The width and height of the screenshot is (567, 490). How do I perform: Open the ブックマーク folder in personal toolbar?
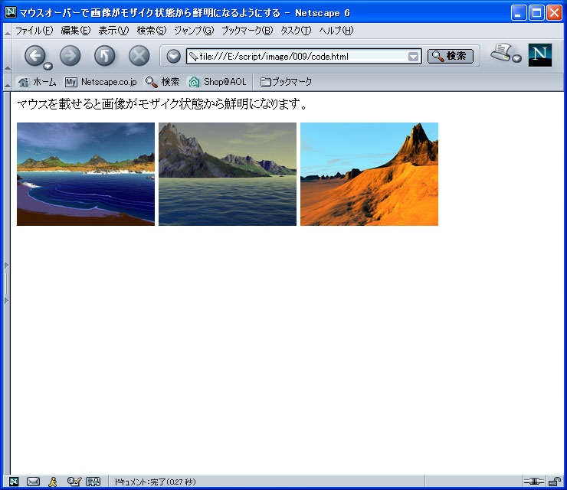286,82
